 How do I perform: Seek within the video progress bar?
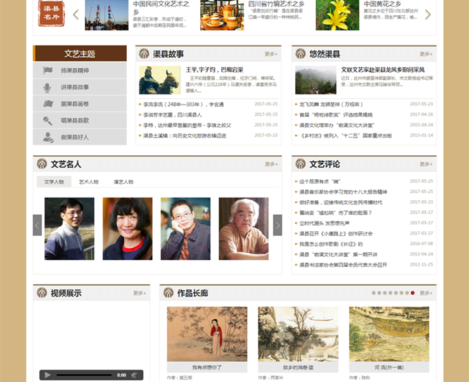84,375
